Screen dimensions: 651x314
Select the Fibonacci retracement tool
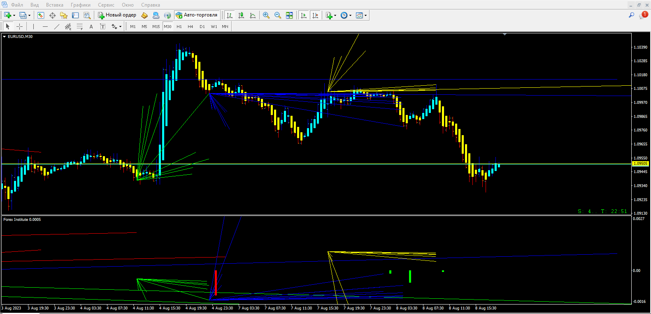click(x=80, y=26)
